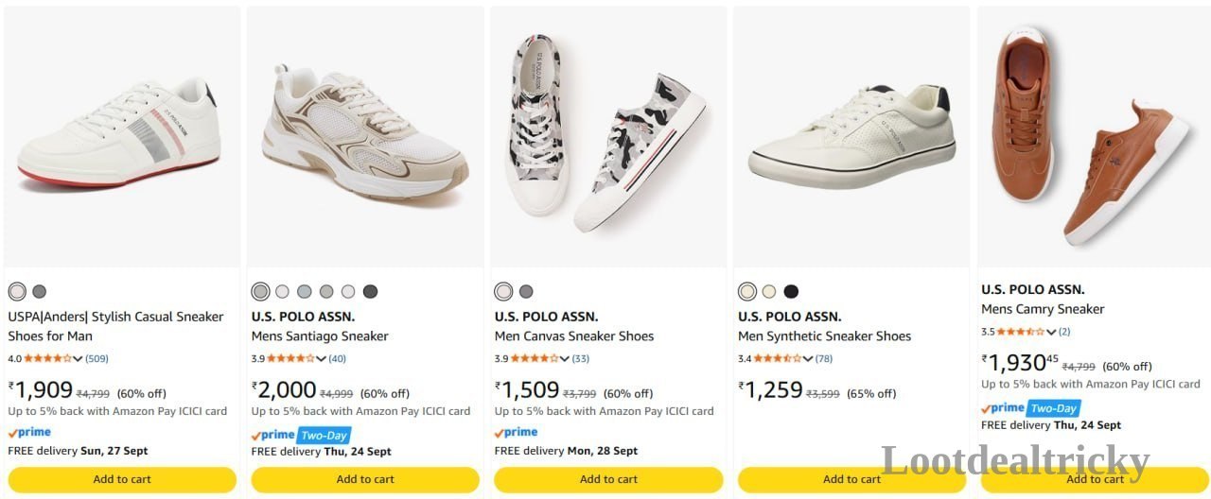1211x499 pixels.
Task: Click the Prime badge under Canvas Sneaker Shoes
Action: pyautogui.click(x=516, y=432)
